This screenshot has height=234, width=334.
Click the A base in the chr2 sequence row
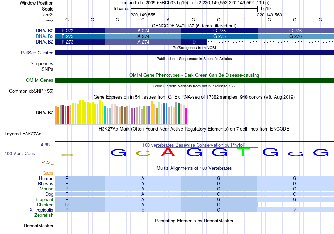(x=168, y=20)
